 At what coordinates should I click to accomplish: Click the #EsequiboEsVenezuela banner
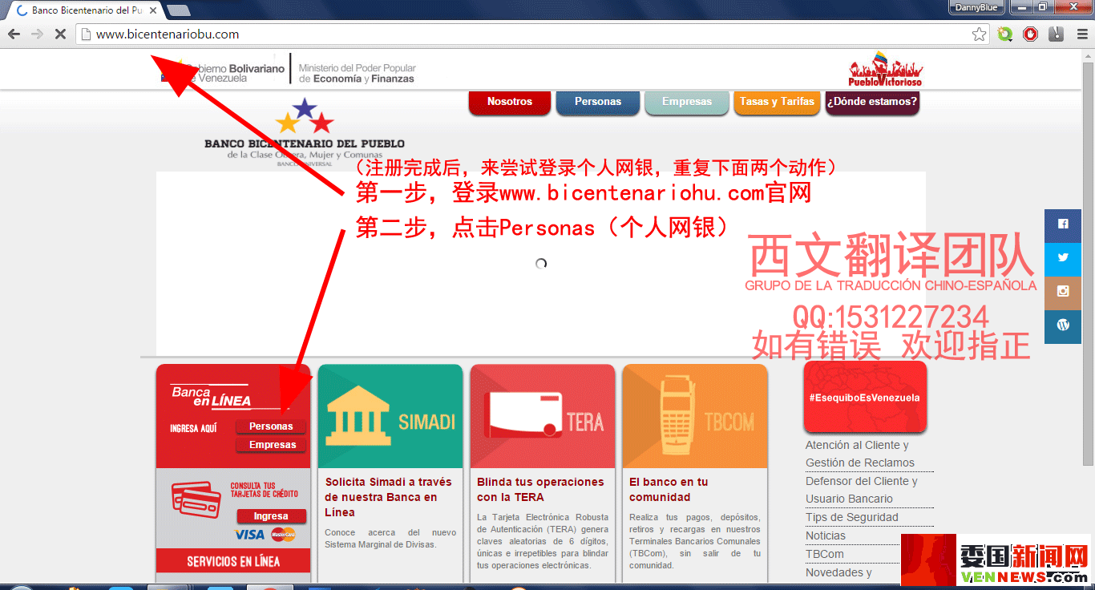tap(864, 397)
